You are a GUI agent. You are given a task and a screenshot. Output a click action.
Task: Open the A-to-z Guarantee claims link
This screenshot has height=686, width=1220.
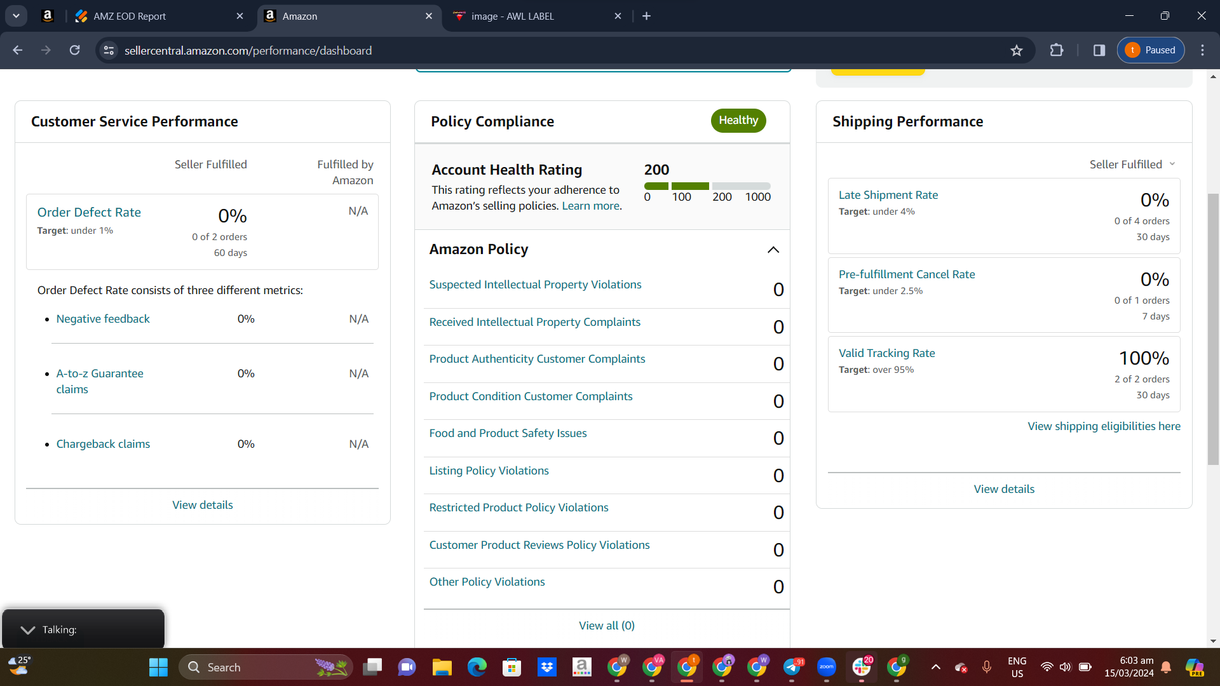[100, 381]
